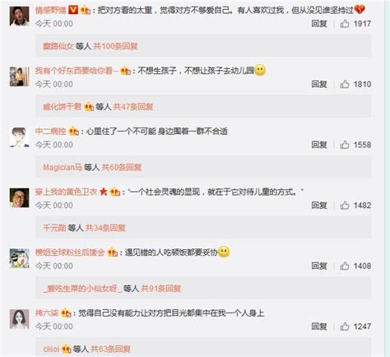This screenshot has width=390, height=357.
Task: Like the comment with 1558 likes
Action: click(345, 145)
